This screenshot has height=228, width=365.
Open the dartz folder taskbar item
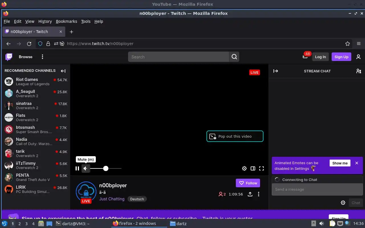click(179, 224)
